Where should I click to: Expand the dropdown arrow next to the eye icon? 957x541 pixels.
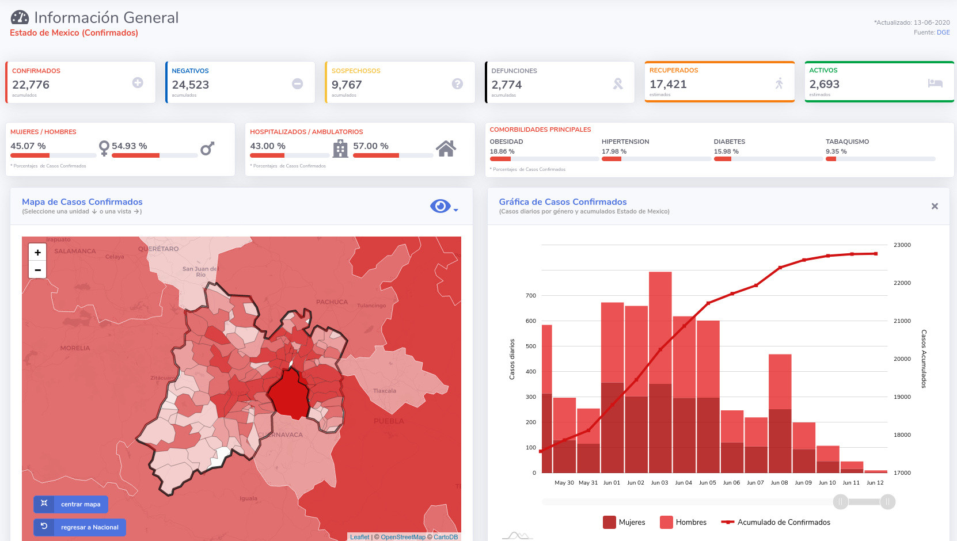(x=455, y=210)
